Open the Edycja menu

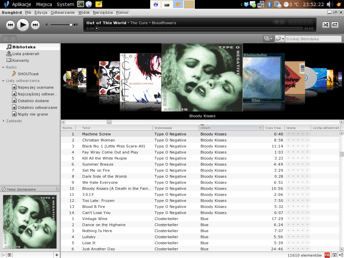(41, 12)
